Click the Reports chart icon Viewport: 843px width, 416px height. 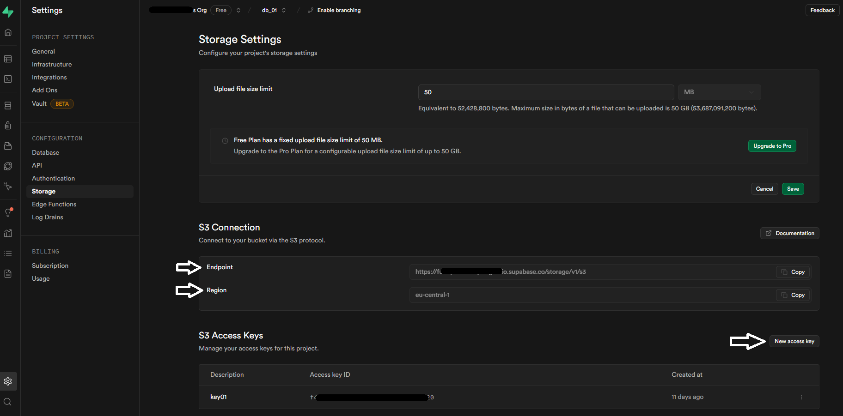[8, 233]
